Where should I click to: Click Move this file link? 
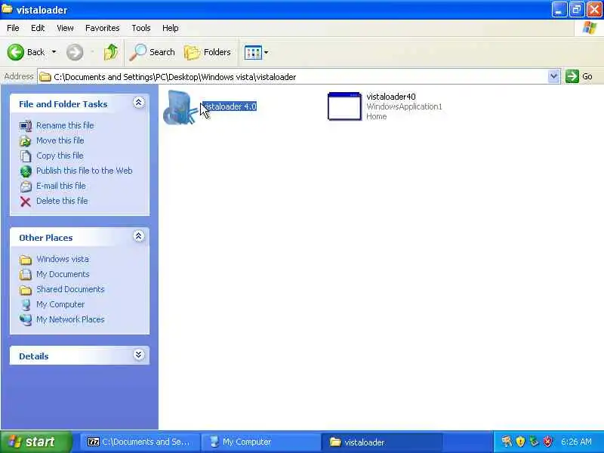coord(60,140)
